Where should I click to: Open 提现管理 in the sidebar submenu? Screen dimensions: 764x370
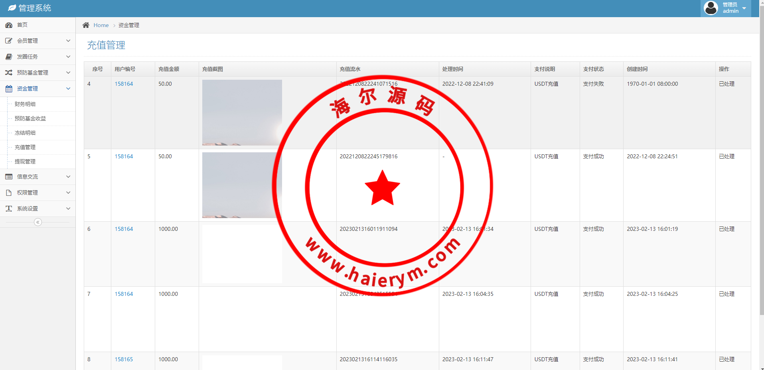(x=25, y=161)
